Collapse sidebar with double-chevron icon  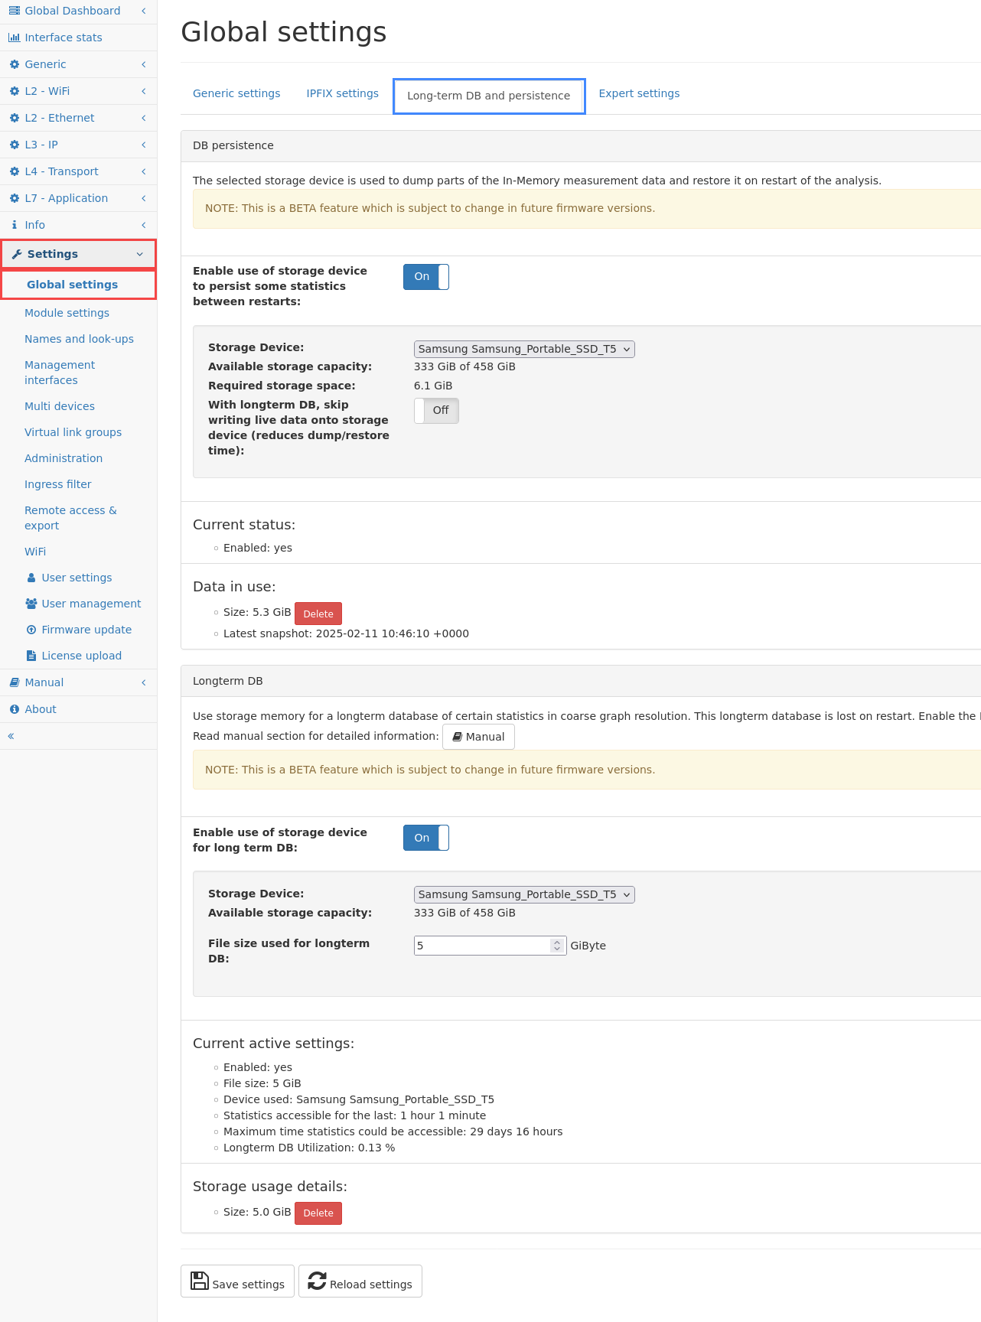11,736
